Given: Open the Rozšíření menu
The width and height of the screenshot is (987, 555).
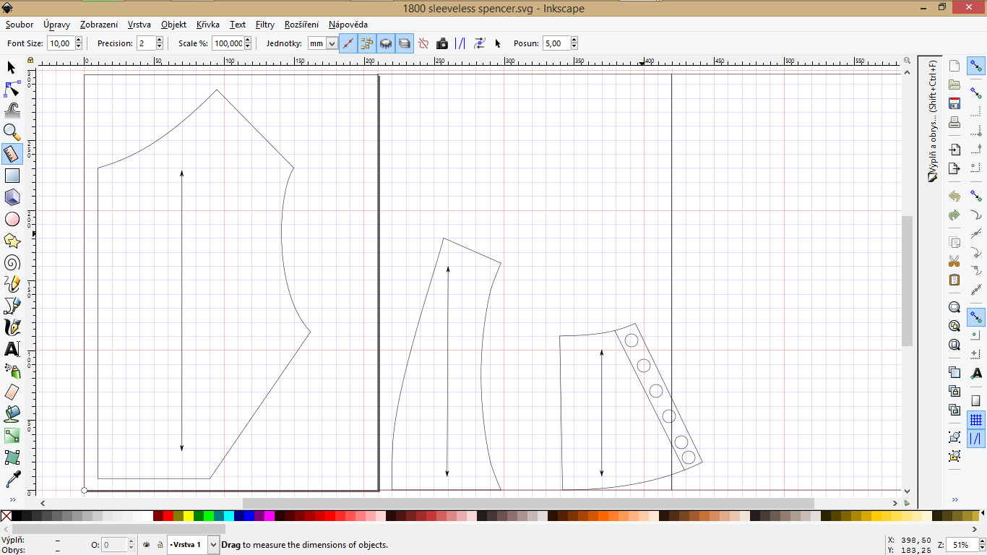Looking at the screenshot, I should tap(303, 24).
